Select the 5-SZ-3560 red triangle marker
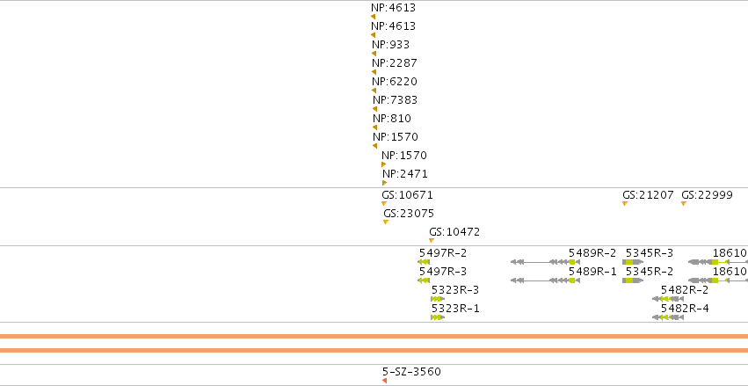Image resolution: width=748 pixels, height=386 pixels. [x=384, y=380]
